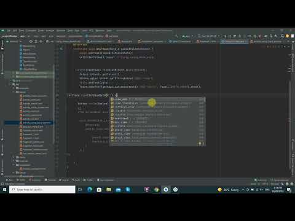Screen dimensions: 295x221
Task: Expand the first green-highlighted package row
Action: click(x=14, y=73)
